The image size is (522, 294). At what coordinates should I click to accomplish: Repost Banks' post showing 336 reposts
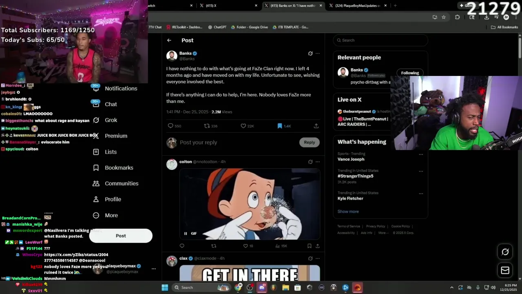tap(210, 126)
